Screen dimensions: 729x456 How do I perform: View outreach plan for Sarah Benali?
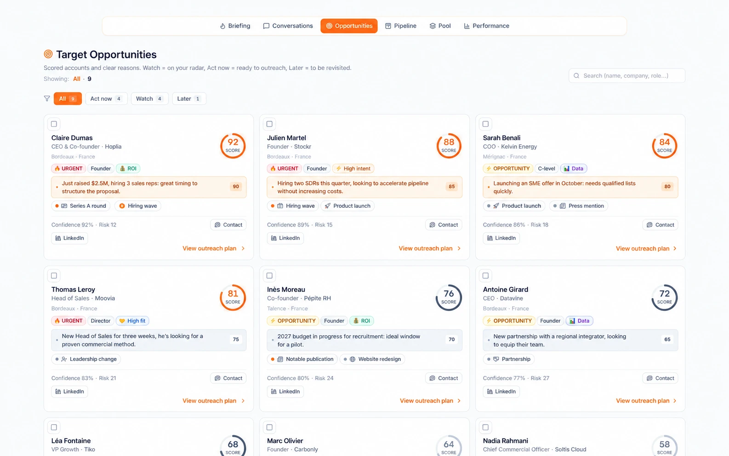coord(646,248)
